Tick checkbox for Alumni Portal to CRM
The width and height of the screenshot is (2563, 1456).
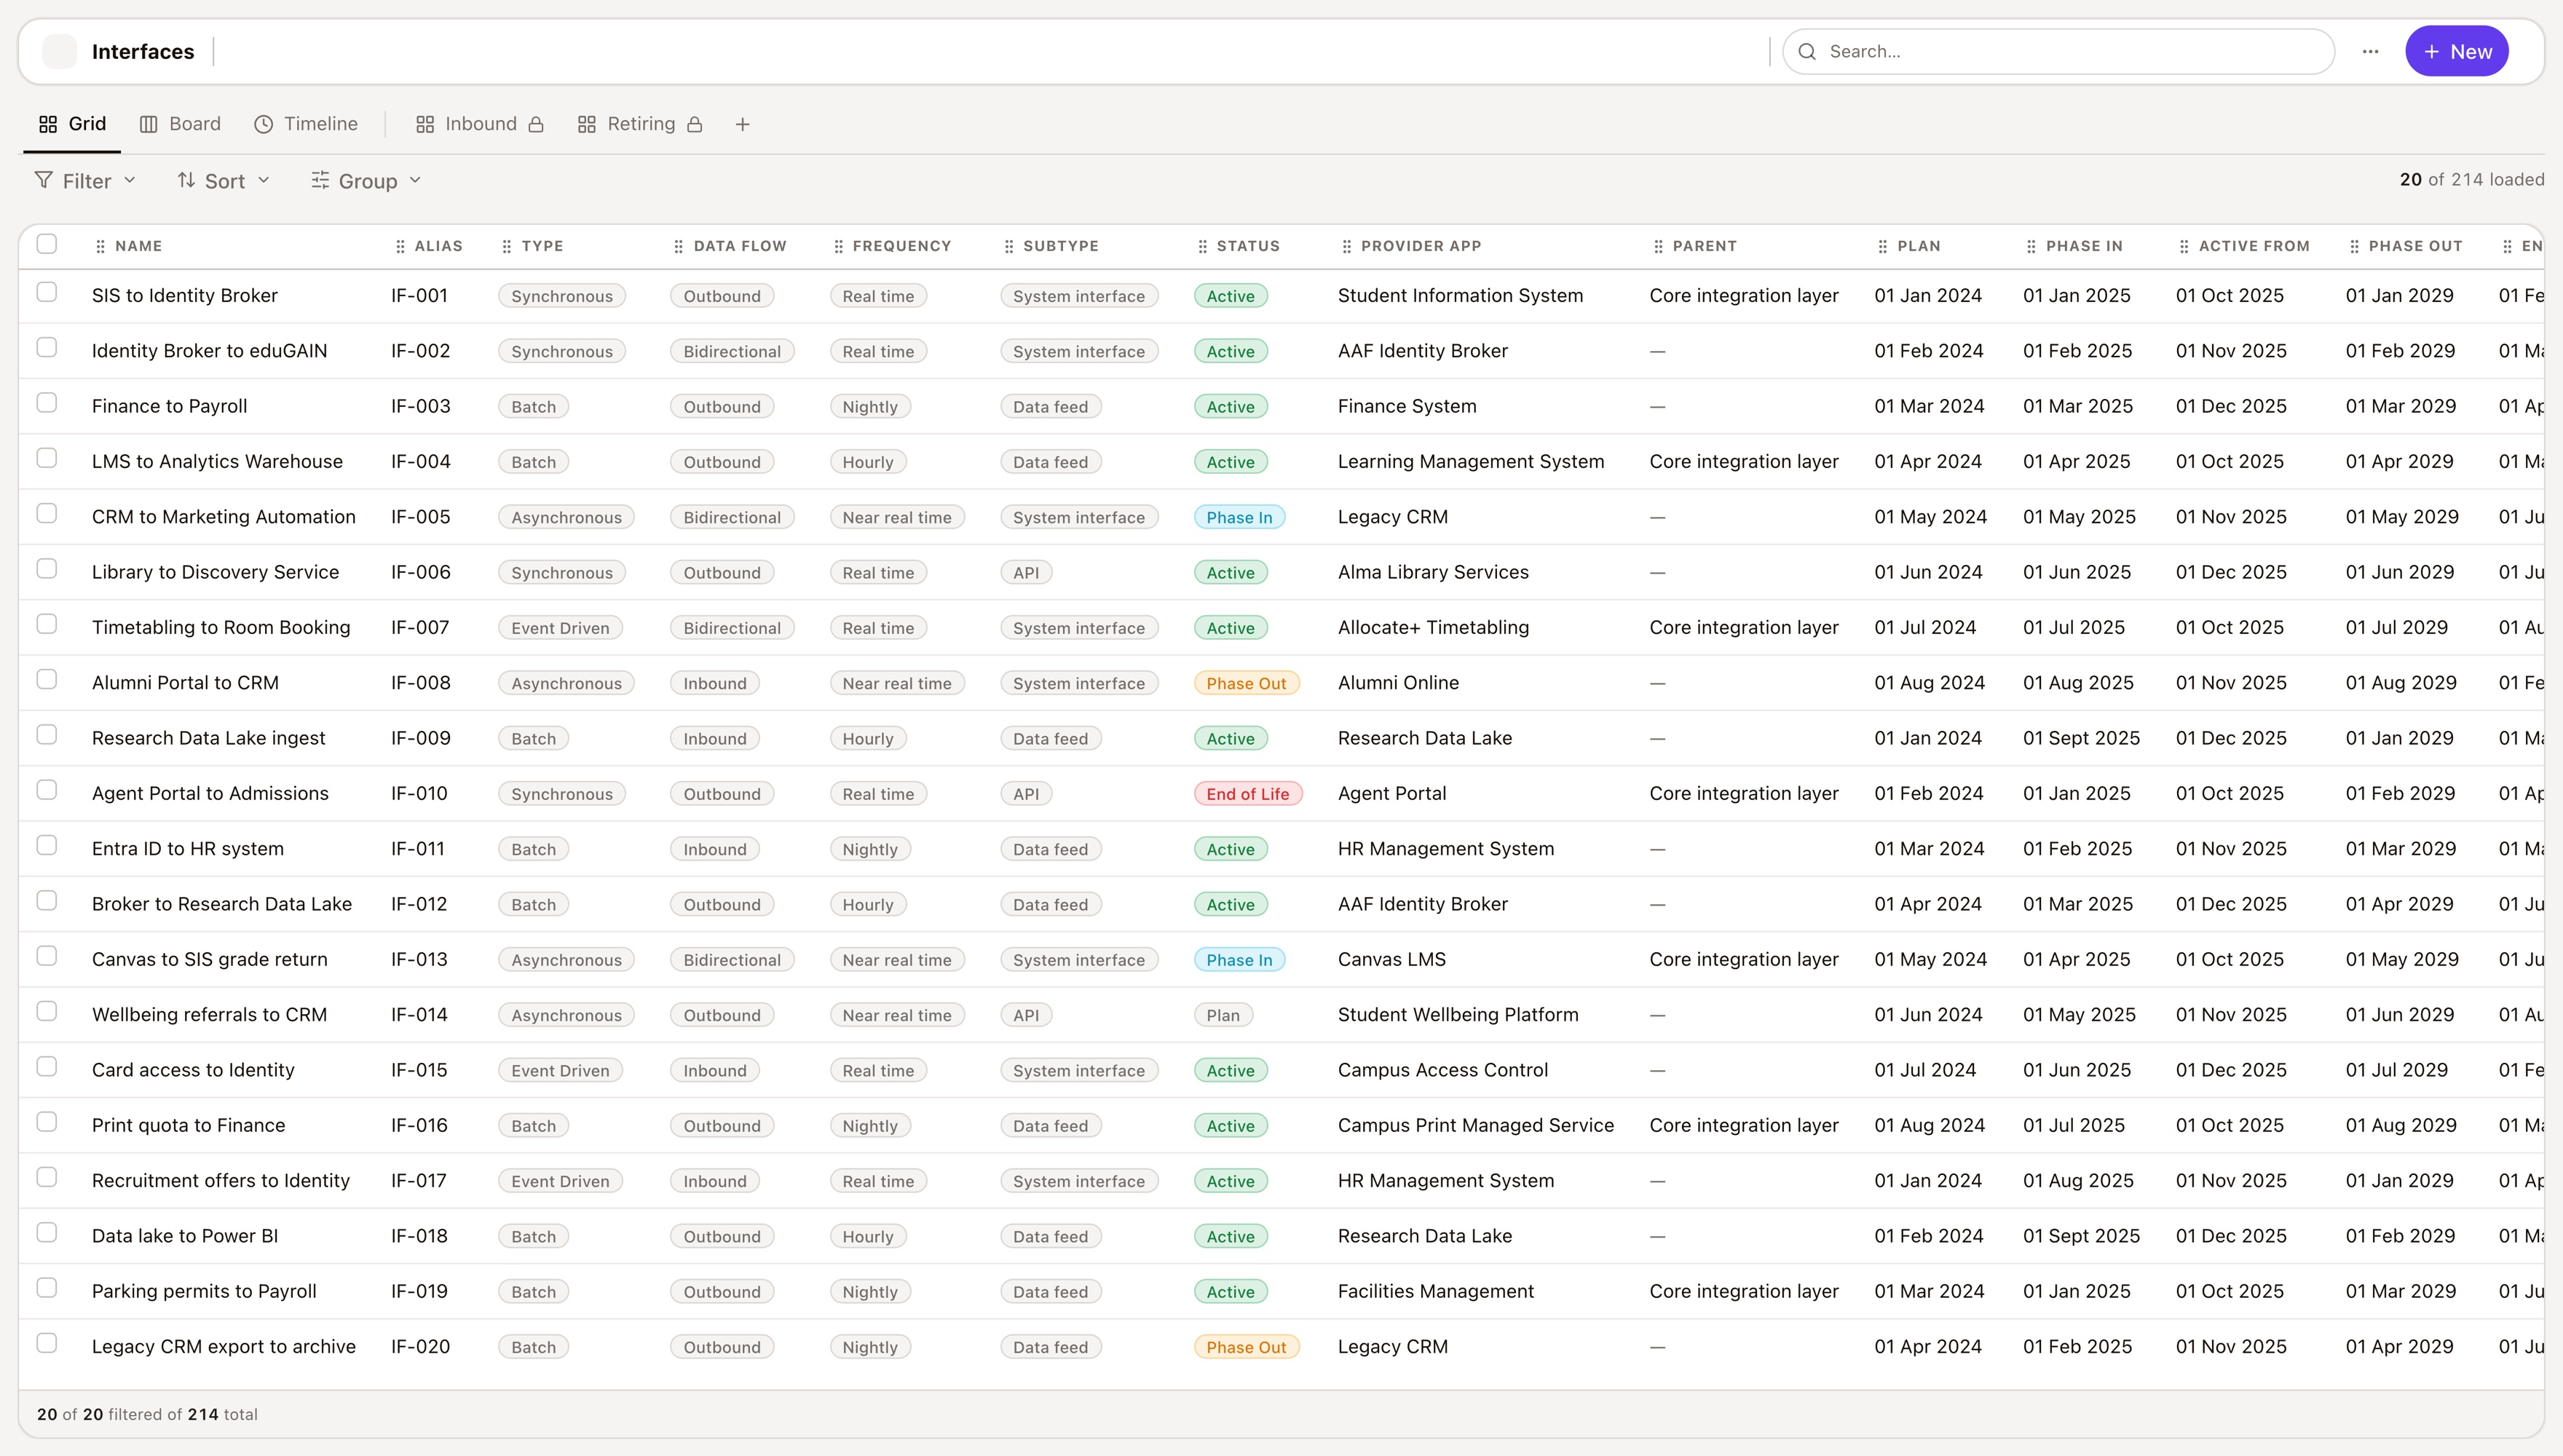click(x=47, y=679)
